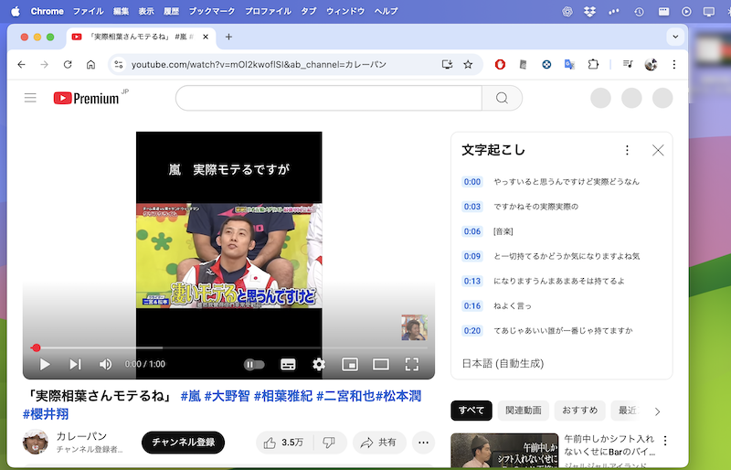This screenshot has width=731, height=470.
Task: Open the recommended video thumbnail
Action: click(504, 450)
